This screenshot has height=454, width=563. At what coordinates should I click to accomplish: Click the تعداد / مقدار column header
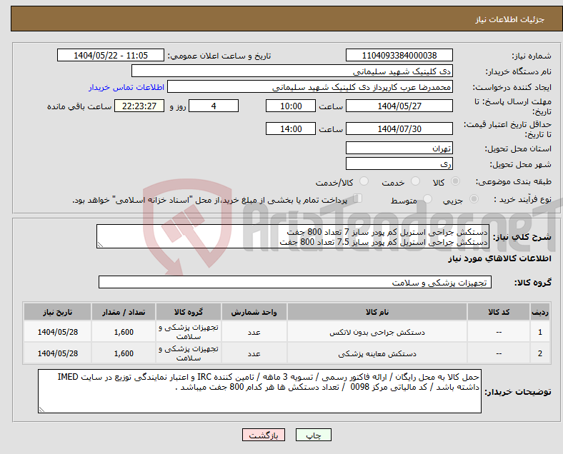(124, 312)
